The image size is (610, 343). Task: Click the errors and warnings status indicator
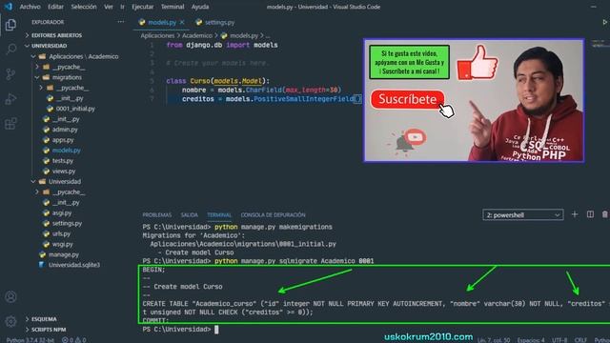74,340
